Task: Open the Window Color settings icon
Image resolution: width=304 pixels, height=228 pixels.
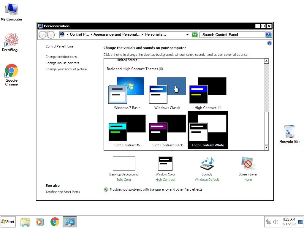Action: click(x=165, y=164)
